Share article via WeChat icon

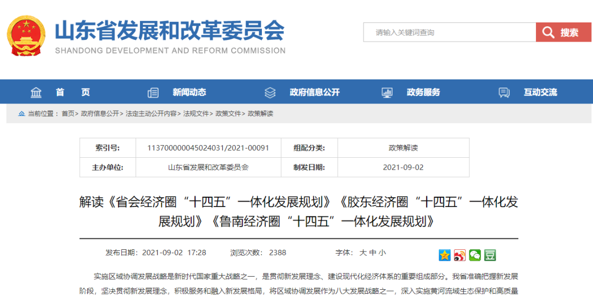(474, 255)
